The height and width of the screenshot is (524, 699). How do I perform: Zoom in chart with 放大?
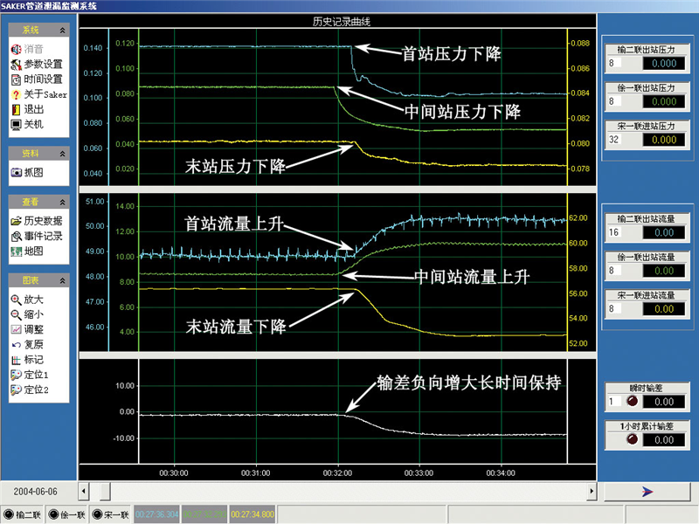[32, 299]
